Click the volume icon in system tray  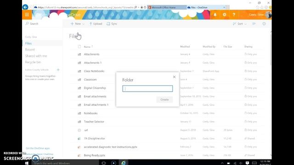point(241,163)
